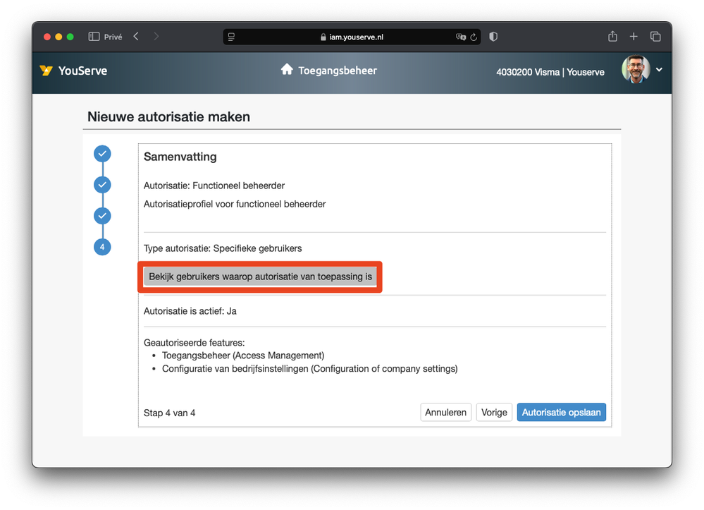Click the user profile avatar

635,70
